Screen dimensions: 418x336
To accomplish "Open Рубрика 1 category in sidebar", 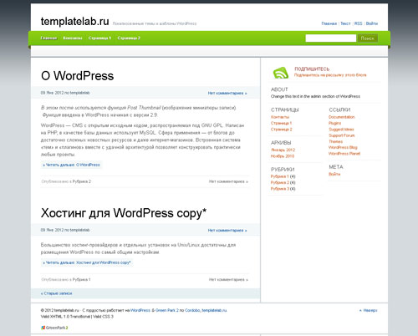I will [280, 176].
